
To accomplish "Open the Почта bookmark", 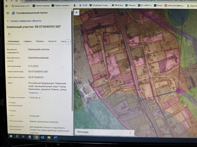I will click(x=158, y=5).
